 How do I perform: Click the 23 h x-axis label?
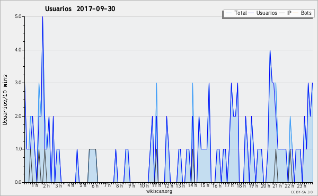(x=302, y=185)
